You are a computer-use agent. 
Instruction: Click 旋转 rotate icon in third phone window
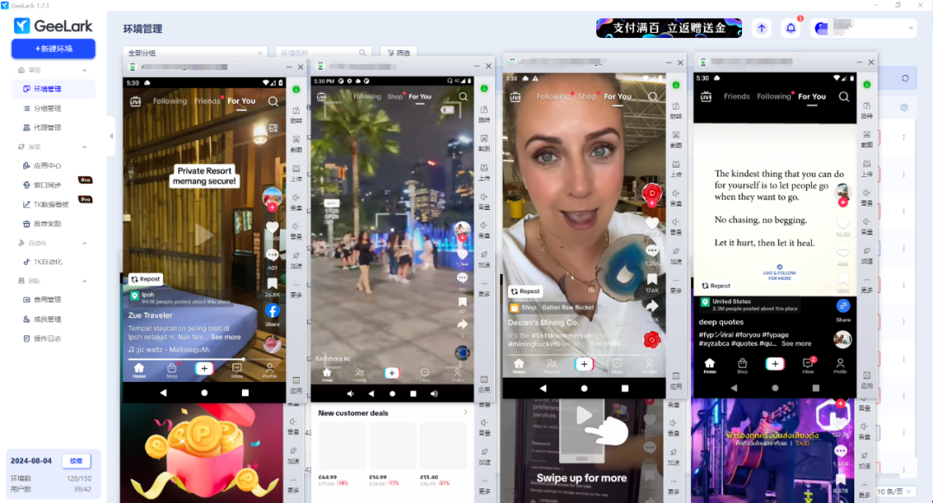(x=676, y=110)
